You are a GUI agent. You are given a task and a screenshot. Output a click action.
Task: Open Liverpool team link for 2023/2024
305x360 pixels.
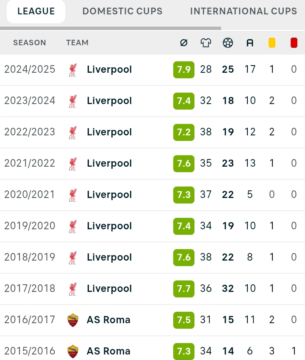coord(109,101)
